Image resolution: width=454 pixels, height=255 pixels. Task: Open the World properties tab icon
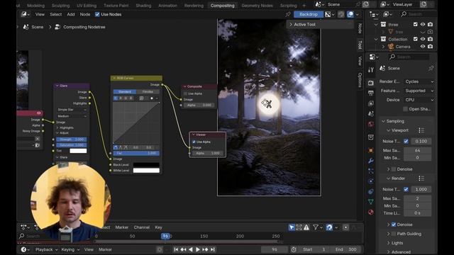[371, 125]
